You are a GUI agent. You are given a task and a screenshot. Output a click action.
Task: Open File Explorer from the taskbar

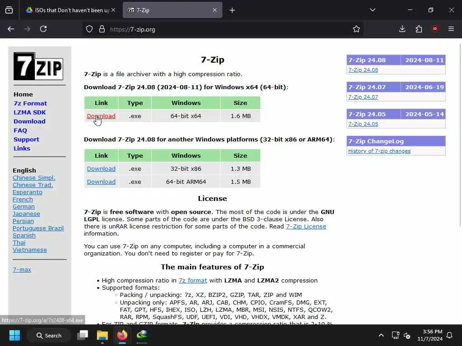[102, 335]
